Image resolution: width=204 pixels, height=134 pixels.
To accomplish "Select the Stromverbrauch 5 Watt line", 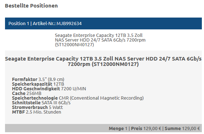I will (x=37, y=107).
